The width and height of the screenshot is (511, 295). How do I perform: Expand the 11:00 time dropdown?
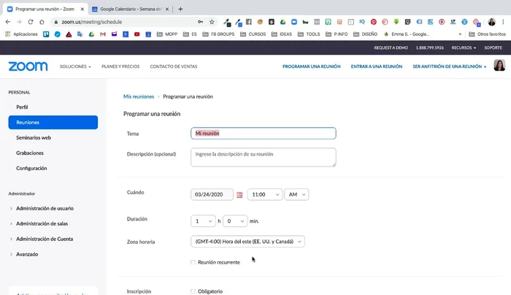[x=264, y=195]
